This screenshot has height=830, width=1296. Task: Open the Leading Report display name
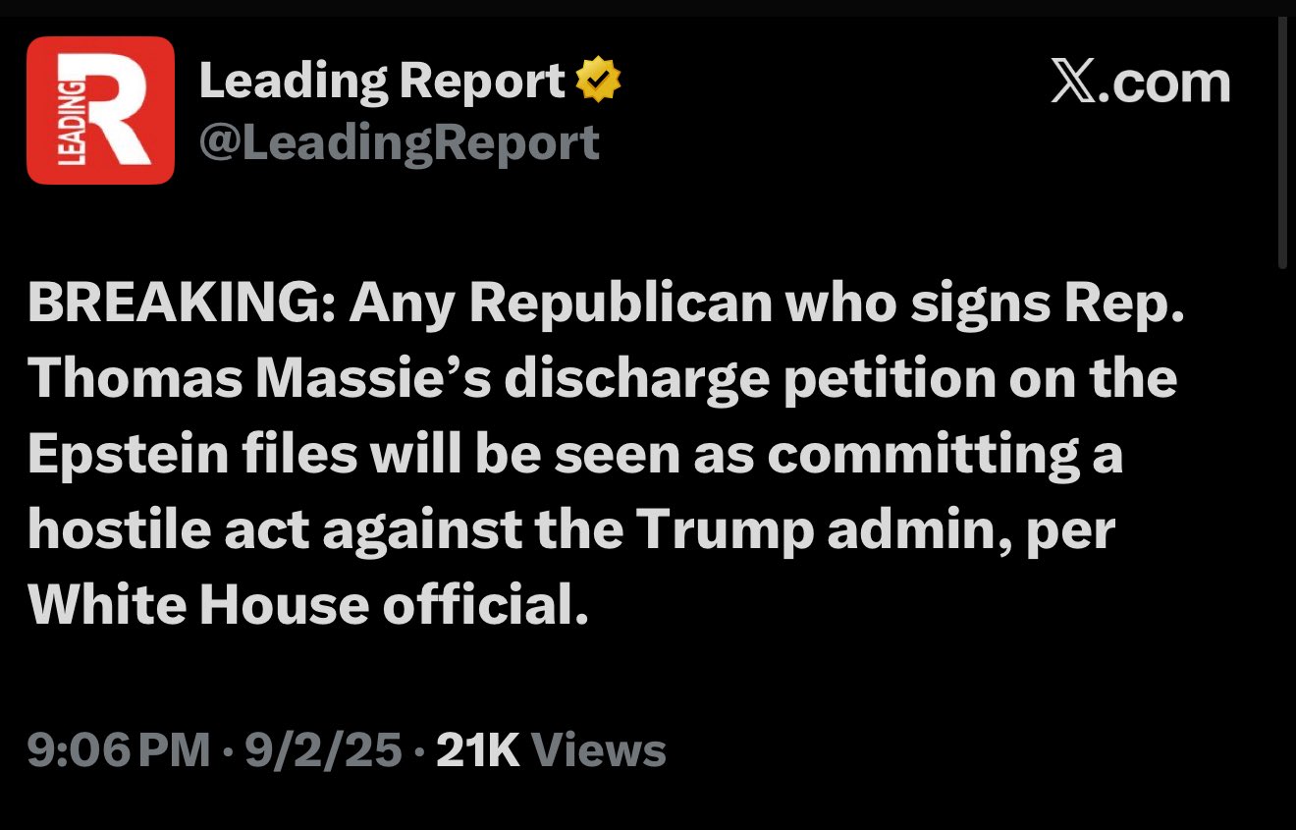[x=382, y=82]
